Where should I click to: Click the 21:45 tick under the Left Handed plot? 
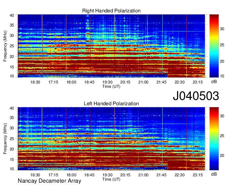click(161, 175)
